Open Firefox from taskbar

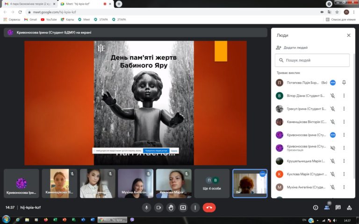coord(46,220)
